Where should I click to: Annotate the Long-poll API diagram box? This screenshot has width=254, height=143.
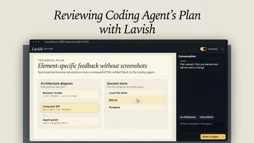[x=70, y=108]
